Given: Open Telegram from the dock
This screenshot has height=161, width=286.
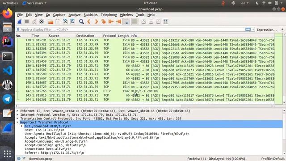Looking at the screenshot, I should click(x=7, y=99).
